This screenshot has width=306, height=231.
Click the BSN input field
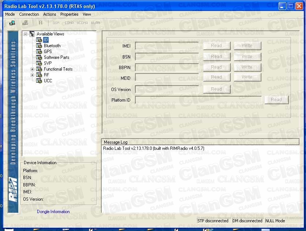[x=167, y=57]
